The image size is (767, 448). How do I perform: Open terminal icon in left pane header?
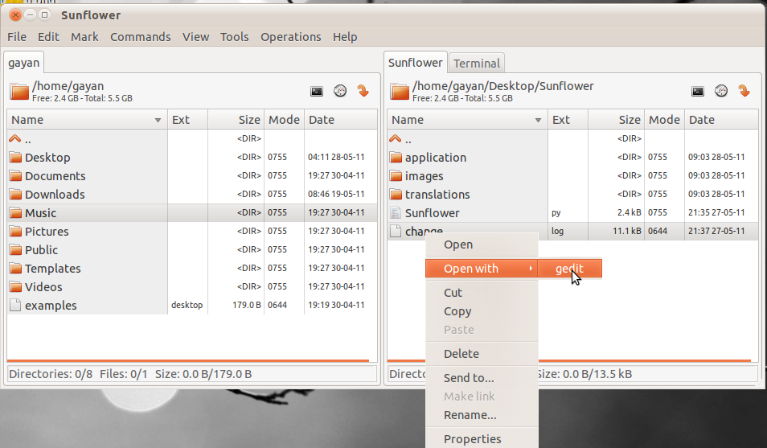click(x=317, y=91)
